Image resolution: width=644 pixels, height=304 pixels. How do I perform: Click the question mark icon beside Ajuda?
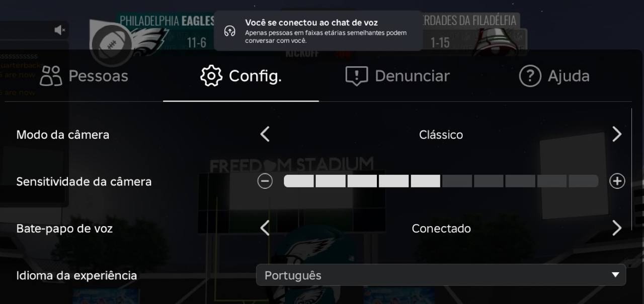click(530, 76)
